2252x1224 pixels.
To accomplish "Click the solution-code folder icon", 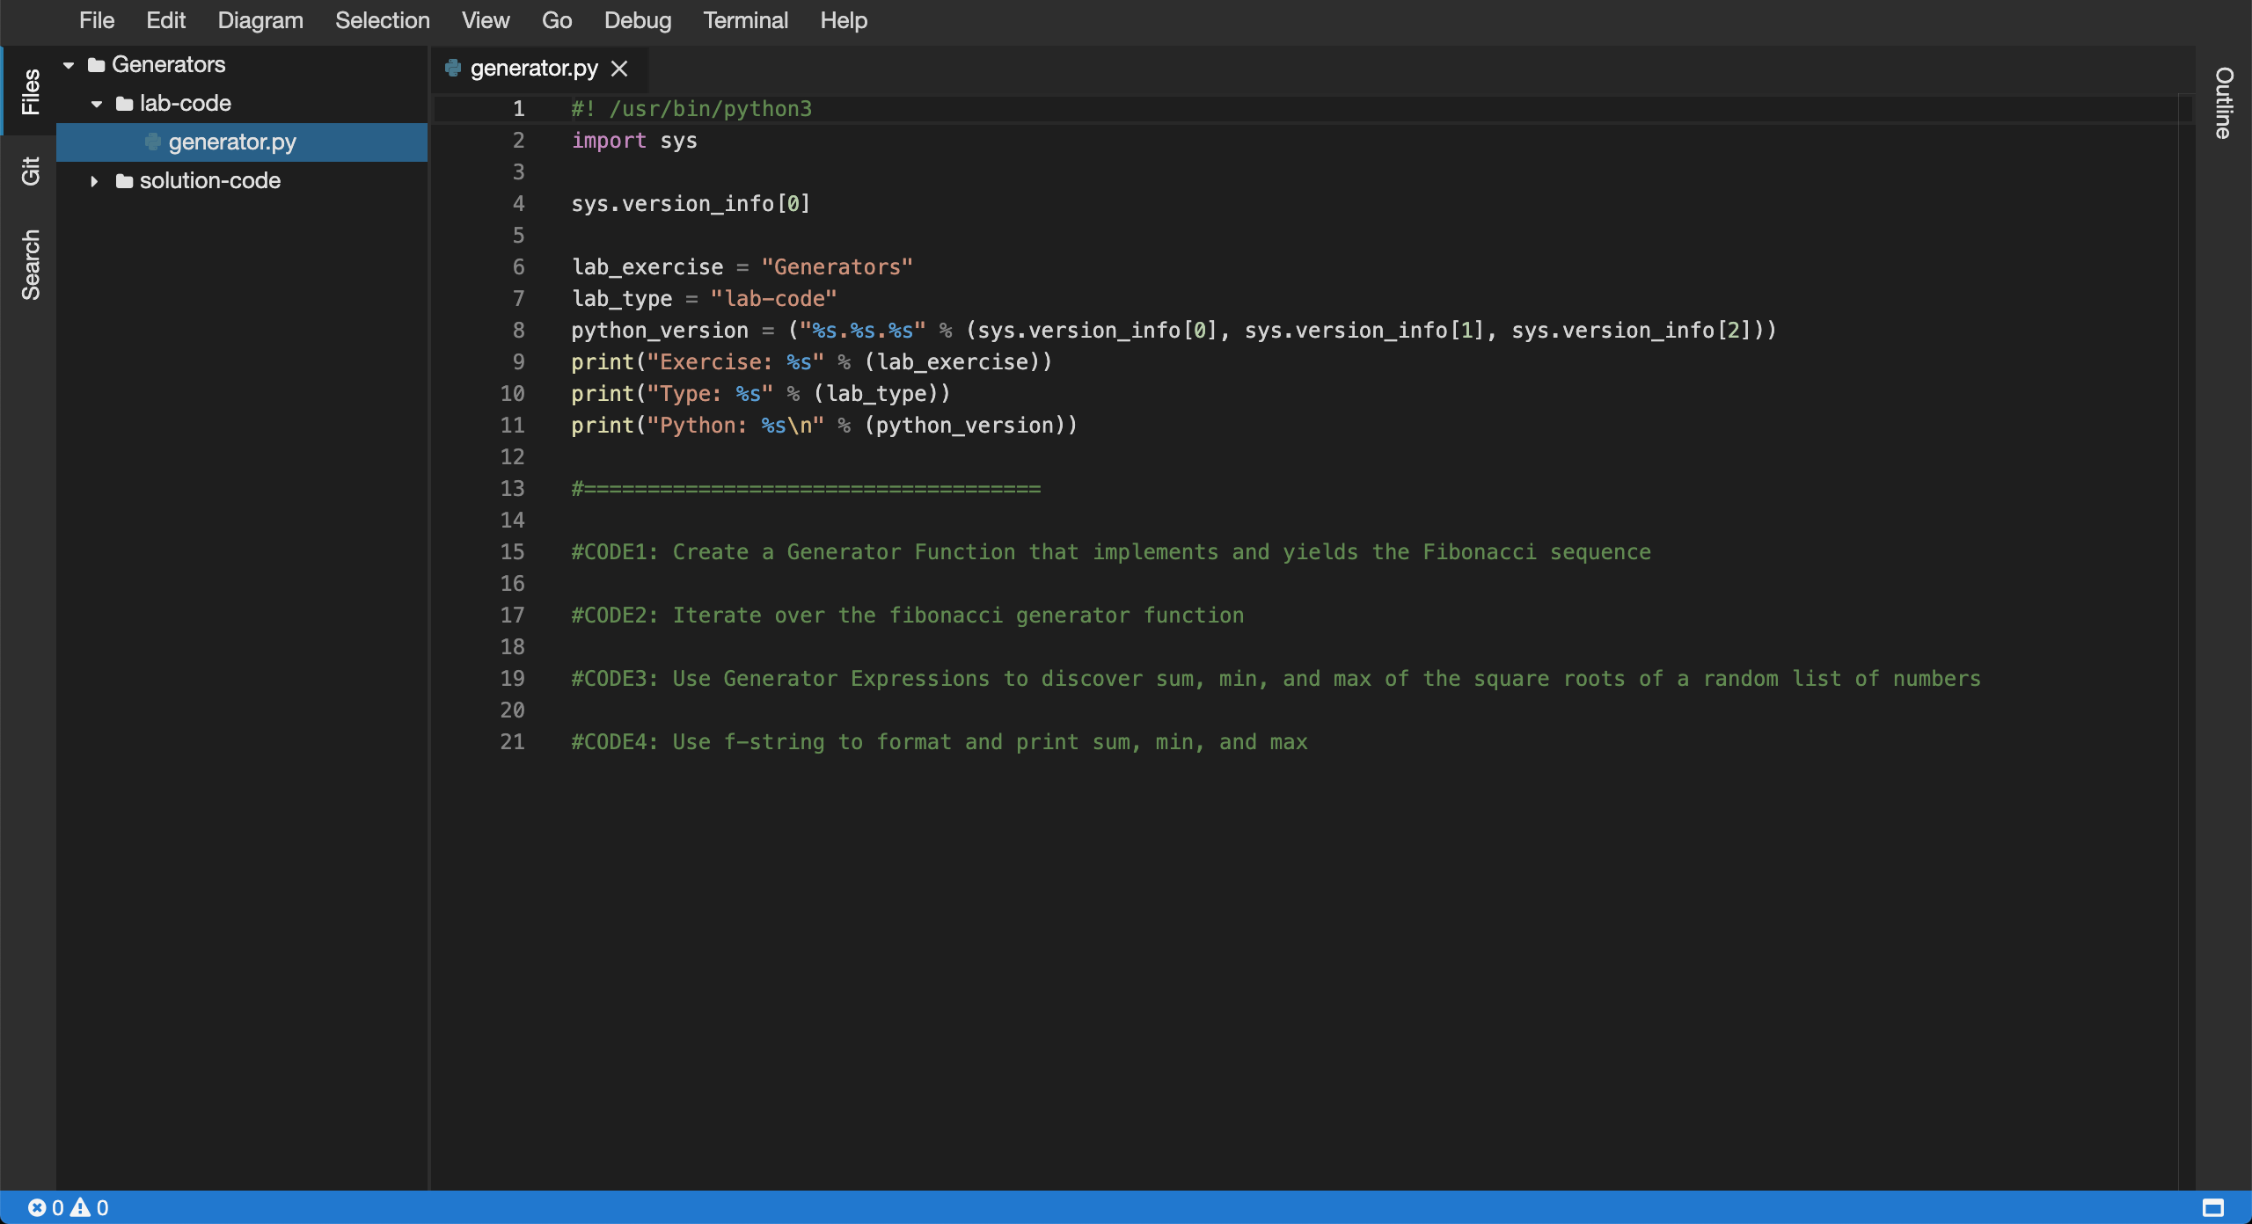I will coord(125,181).
